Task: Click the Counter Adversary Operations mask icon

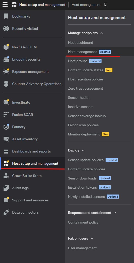Action: tap(6, 84)
